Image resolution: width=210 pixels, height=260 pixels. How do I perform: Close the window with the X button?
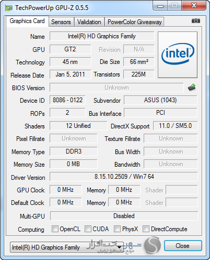[x=194, y=6]
